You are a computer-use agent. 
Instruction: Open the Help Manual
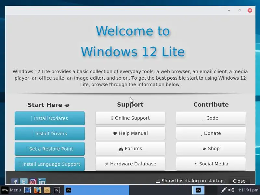(130, 133)
